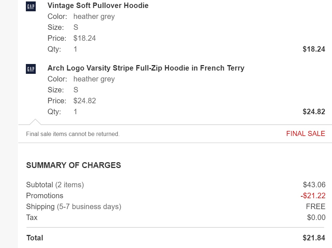Open Arch Logo Varsity Stripe Full-Zip Hoodie title
This screenshot has width=332, height=248.
coord(146,68)
